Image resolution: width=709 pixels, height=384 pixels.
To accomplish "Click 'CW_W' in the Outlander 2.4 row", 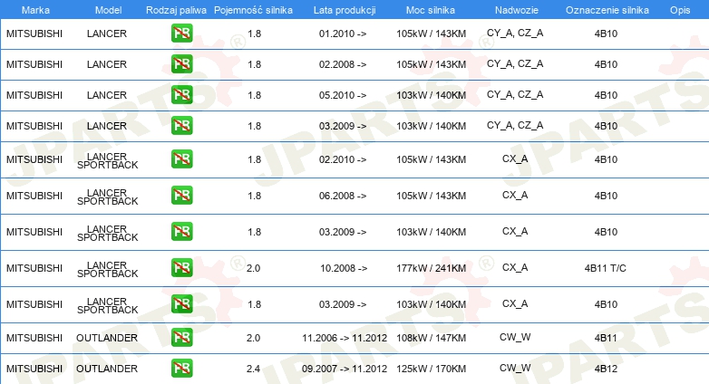I will pyautogui.click(x=515, y=368).
